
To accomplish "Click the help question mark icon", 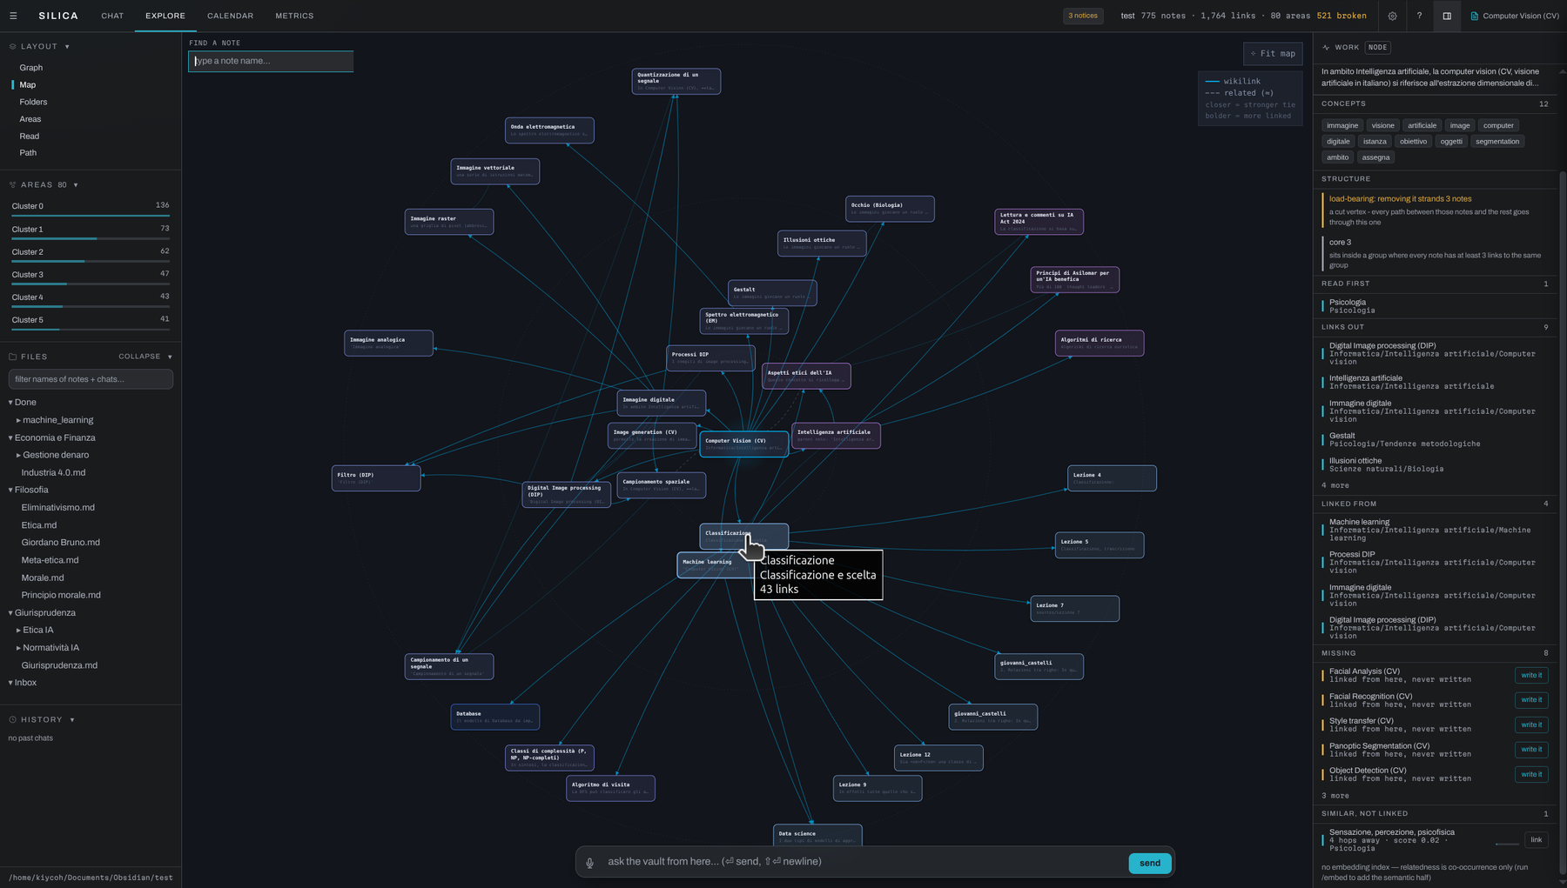I will (1419, 16).
